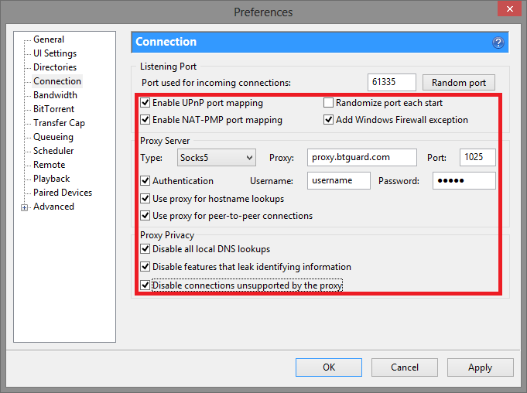Open the BitTorrent settings page

point(54,109)
